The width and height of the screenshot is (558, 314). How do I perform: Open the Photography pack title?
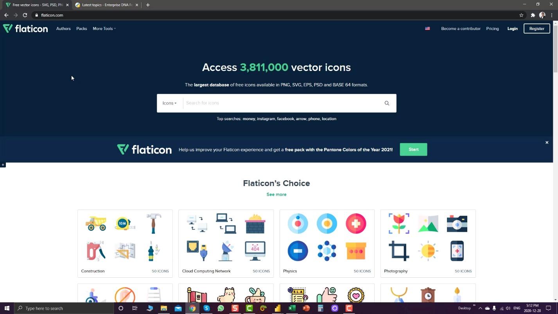(396, 271)
